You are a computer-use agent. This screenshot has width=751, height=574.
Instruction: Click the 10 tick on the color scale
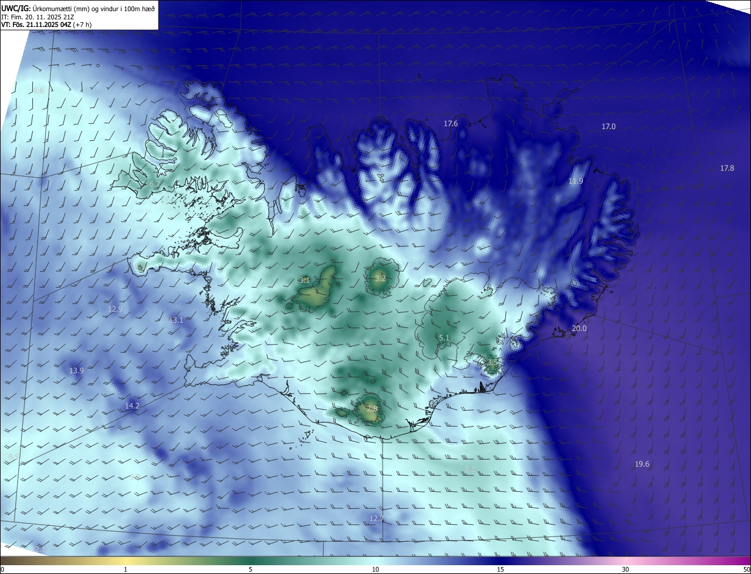[x=375, y=569]
